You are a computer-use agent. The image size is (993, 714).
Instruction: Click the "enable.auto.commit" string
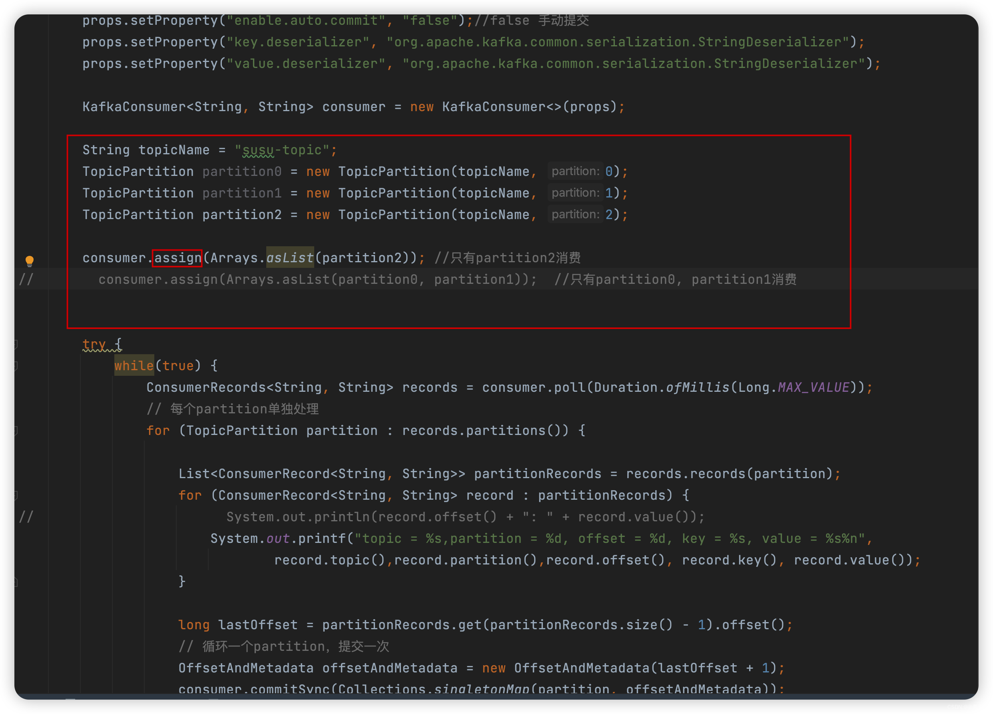(x=305, y=20)
